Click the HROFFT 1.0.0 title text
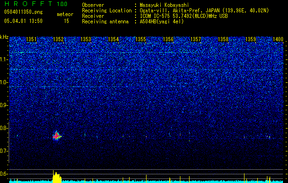Screen dimensions: 288x183 pyautogui.click(x=36, y=4)
